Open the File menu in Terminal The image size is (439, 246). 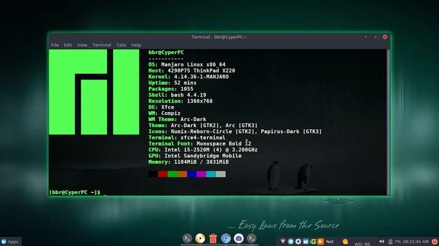55,45
